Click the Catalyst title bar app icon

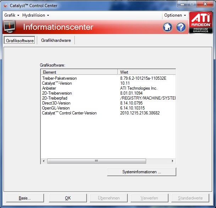[6, 6]
